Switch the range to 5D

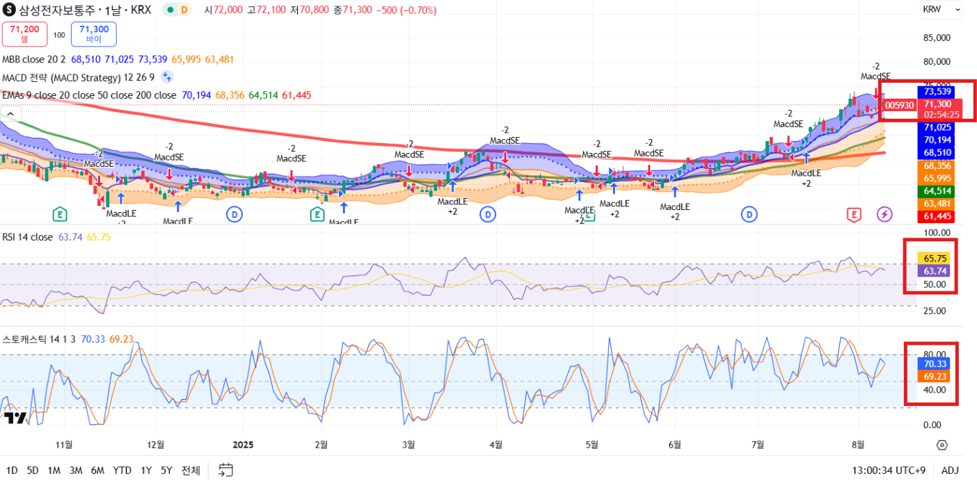(33, 471)
